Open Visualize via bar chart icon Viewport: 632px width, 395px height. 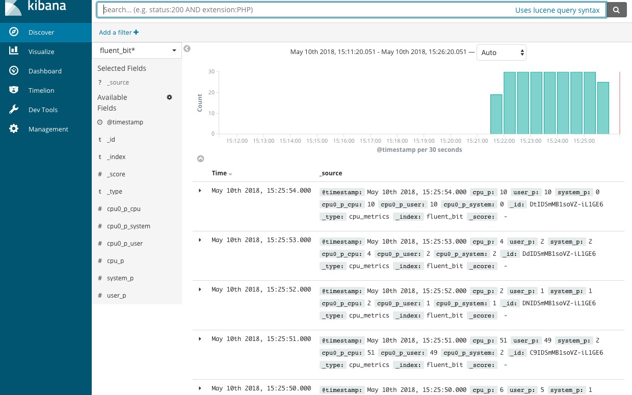click(14, 51)
